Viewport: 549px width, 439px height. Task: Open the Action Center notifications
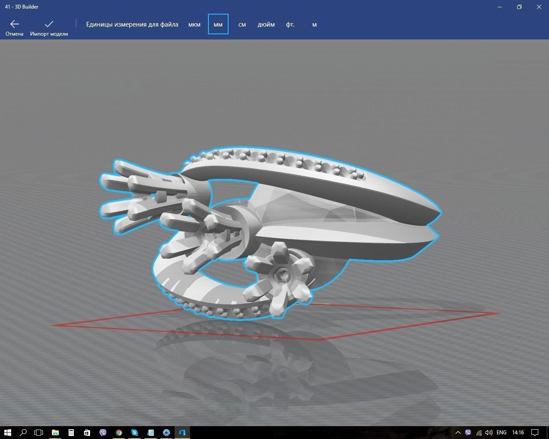click(535, 433)
